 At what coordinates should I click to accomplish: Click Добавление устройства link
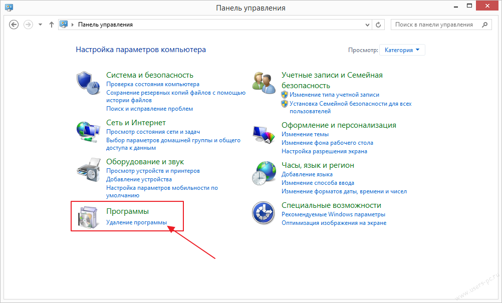[139, 179]
